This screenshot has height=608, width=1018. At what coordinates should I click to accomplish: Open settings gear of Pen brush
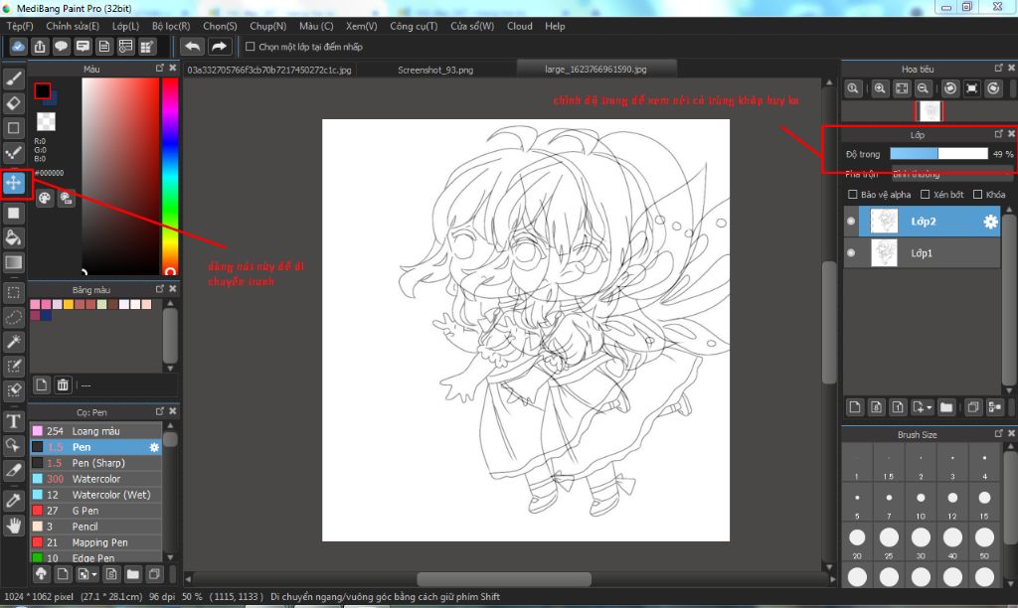[x=154, y=447]
